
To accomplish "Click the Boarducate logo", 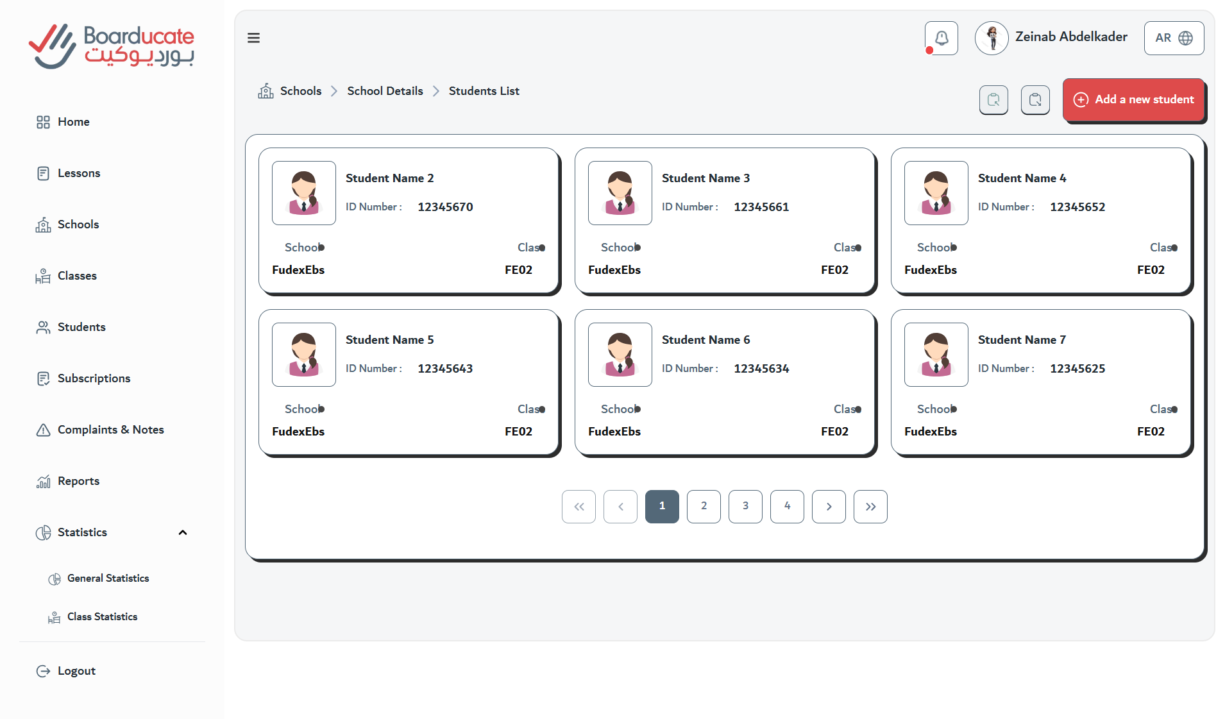I will point(112,46).
